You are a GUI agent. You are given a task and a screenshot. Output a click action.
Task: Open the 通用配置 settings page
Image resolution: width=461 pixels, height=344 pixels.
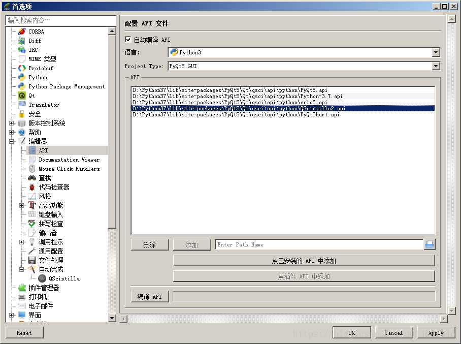pyautogui.click(x=51, y=251)
